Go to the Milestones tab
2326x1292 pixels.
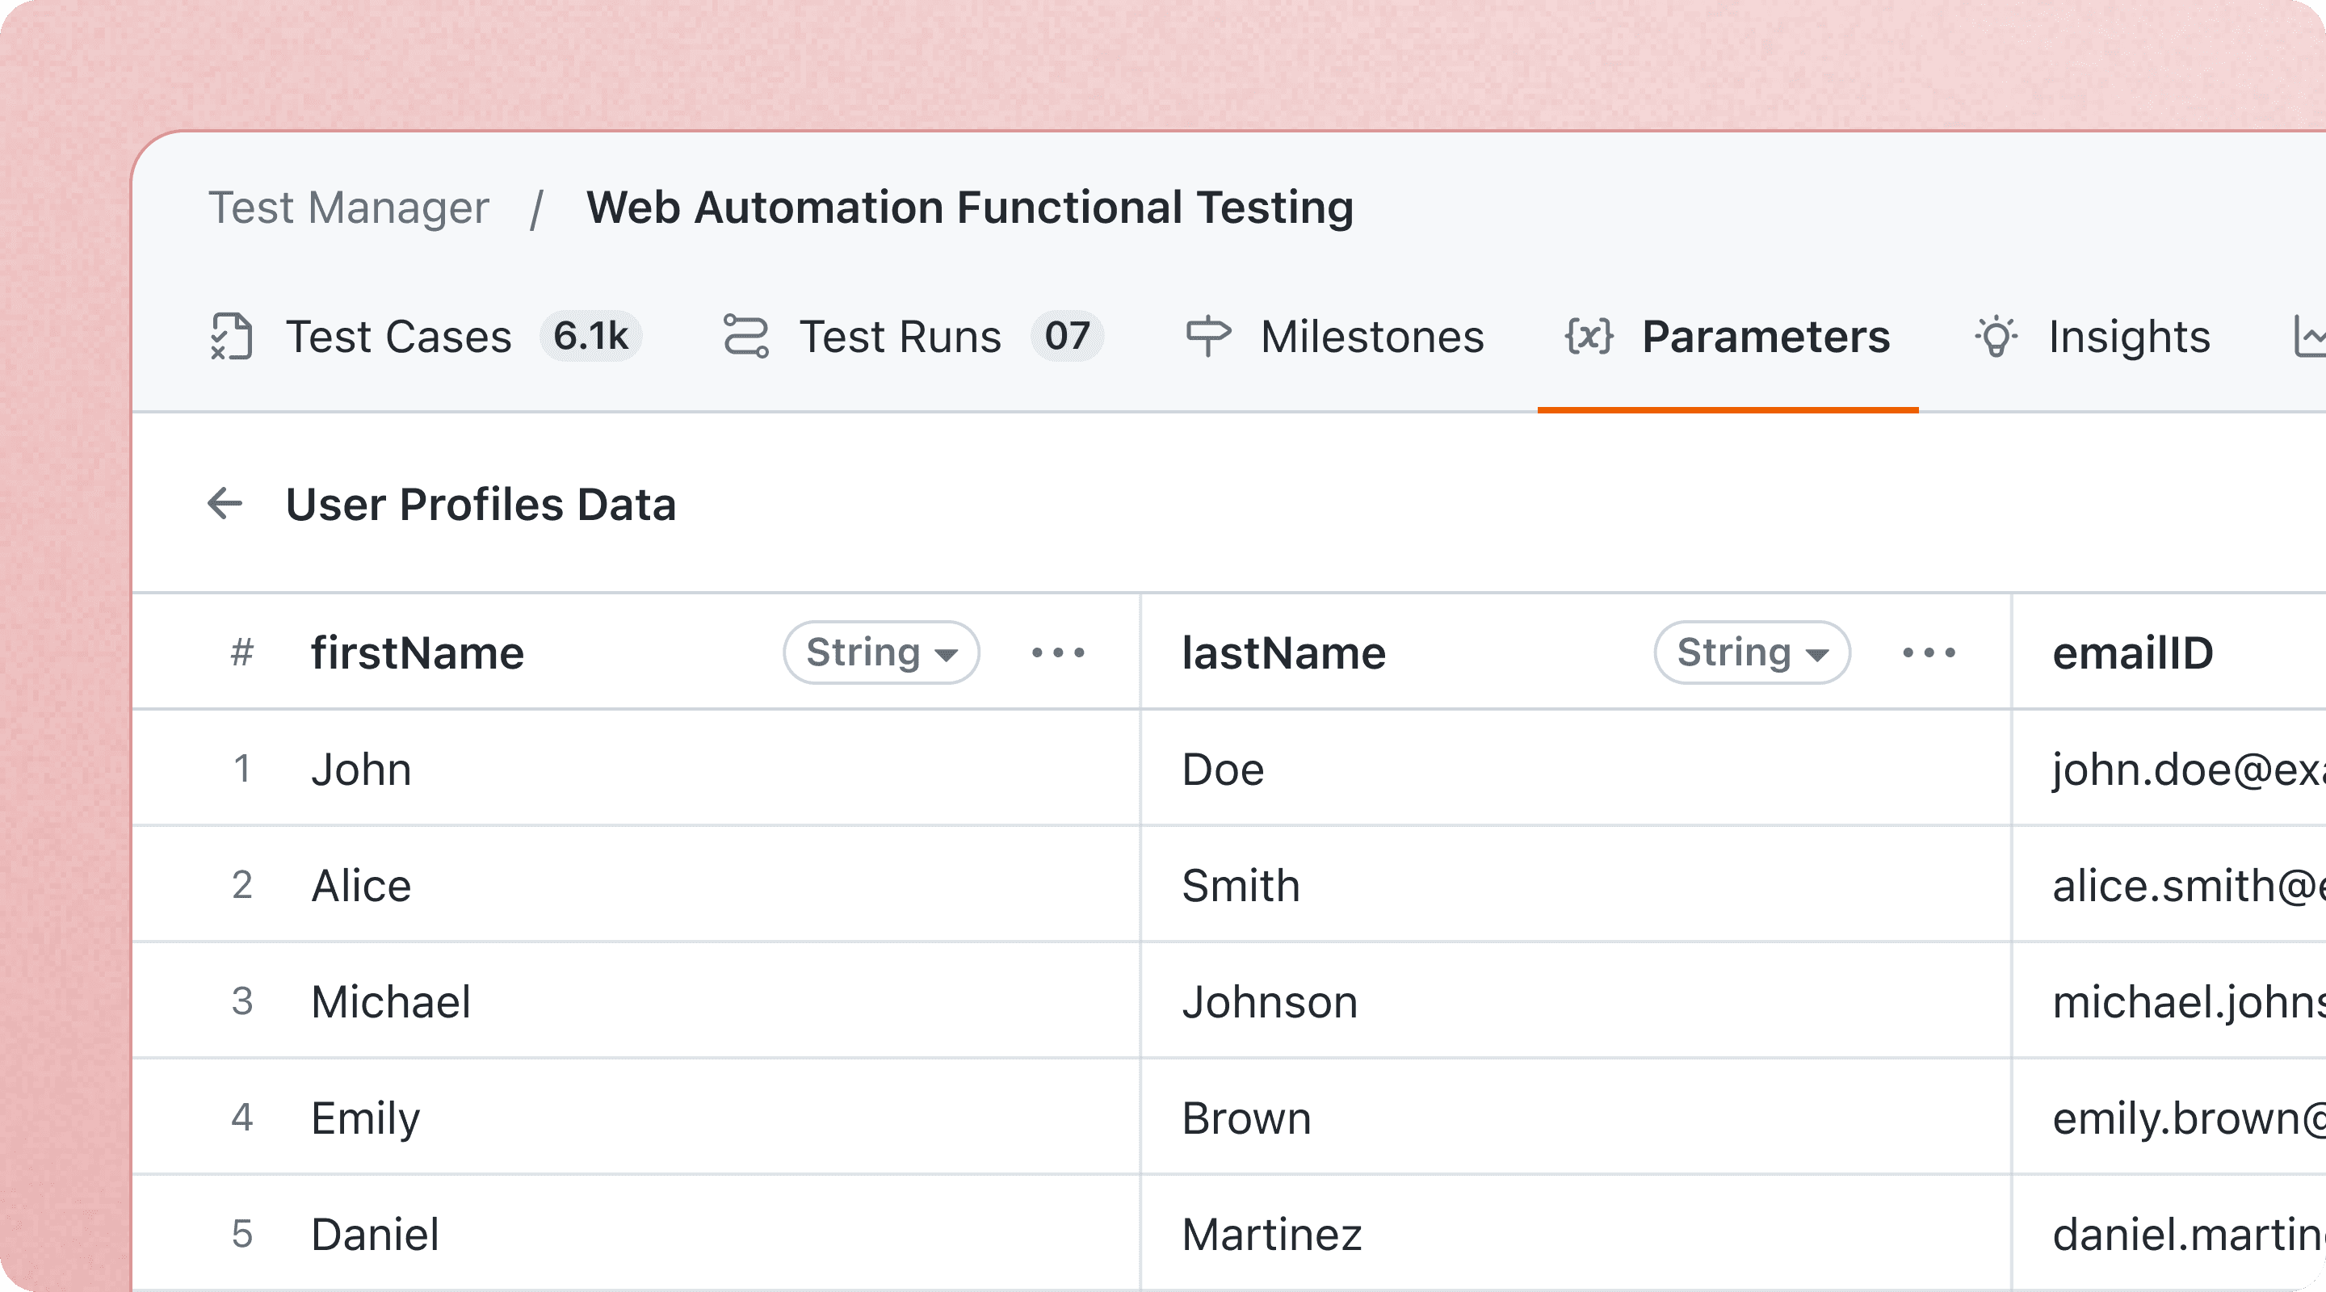[1371, 337]
